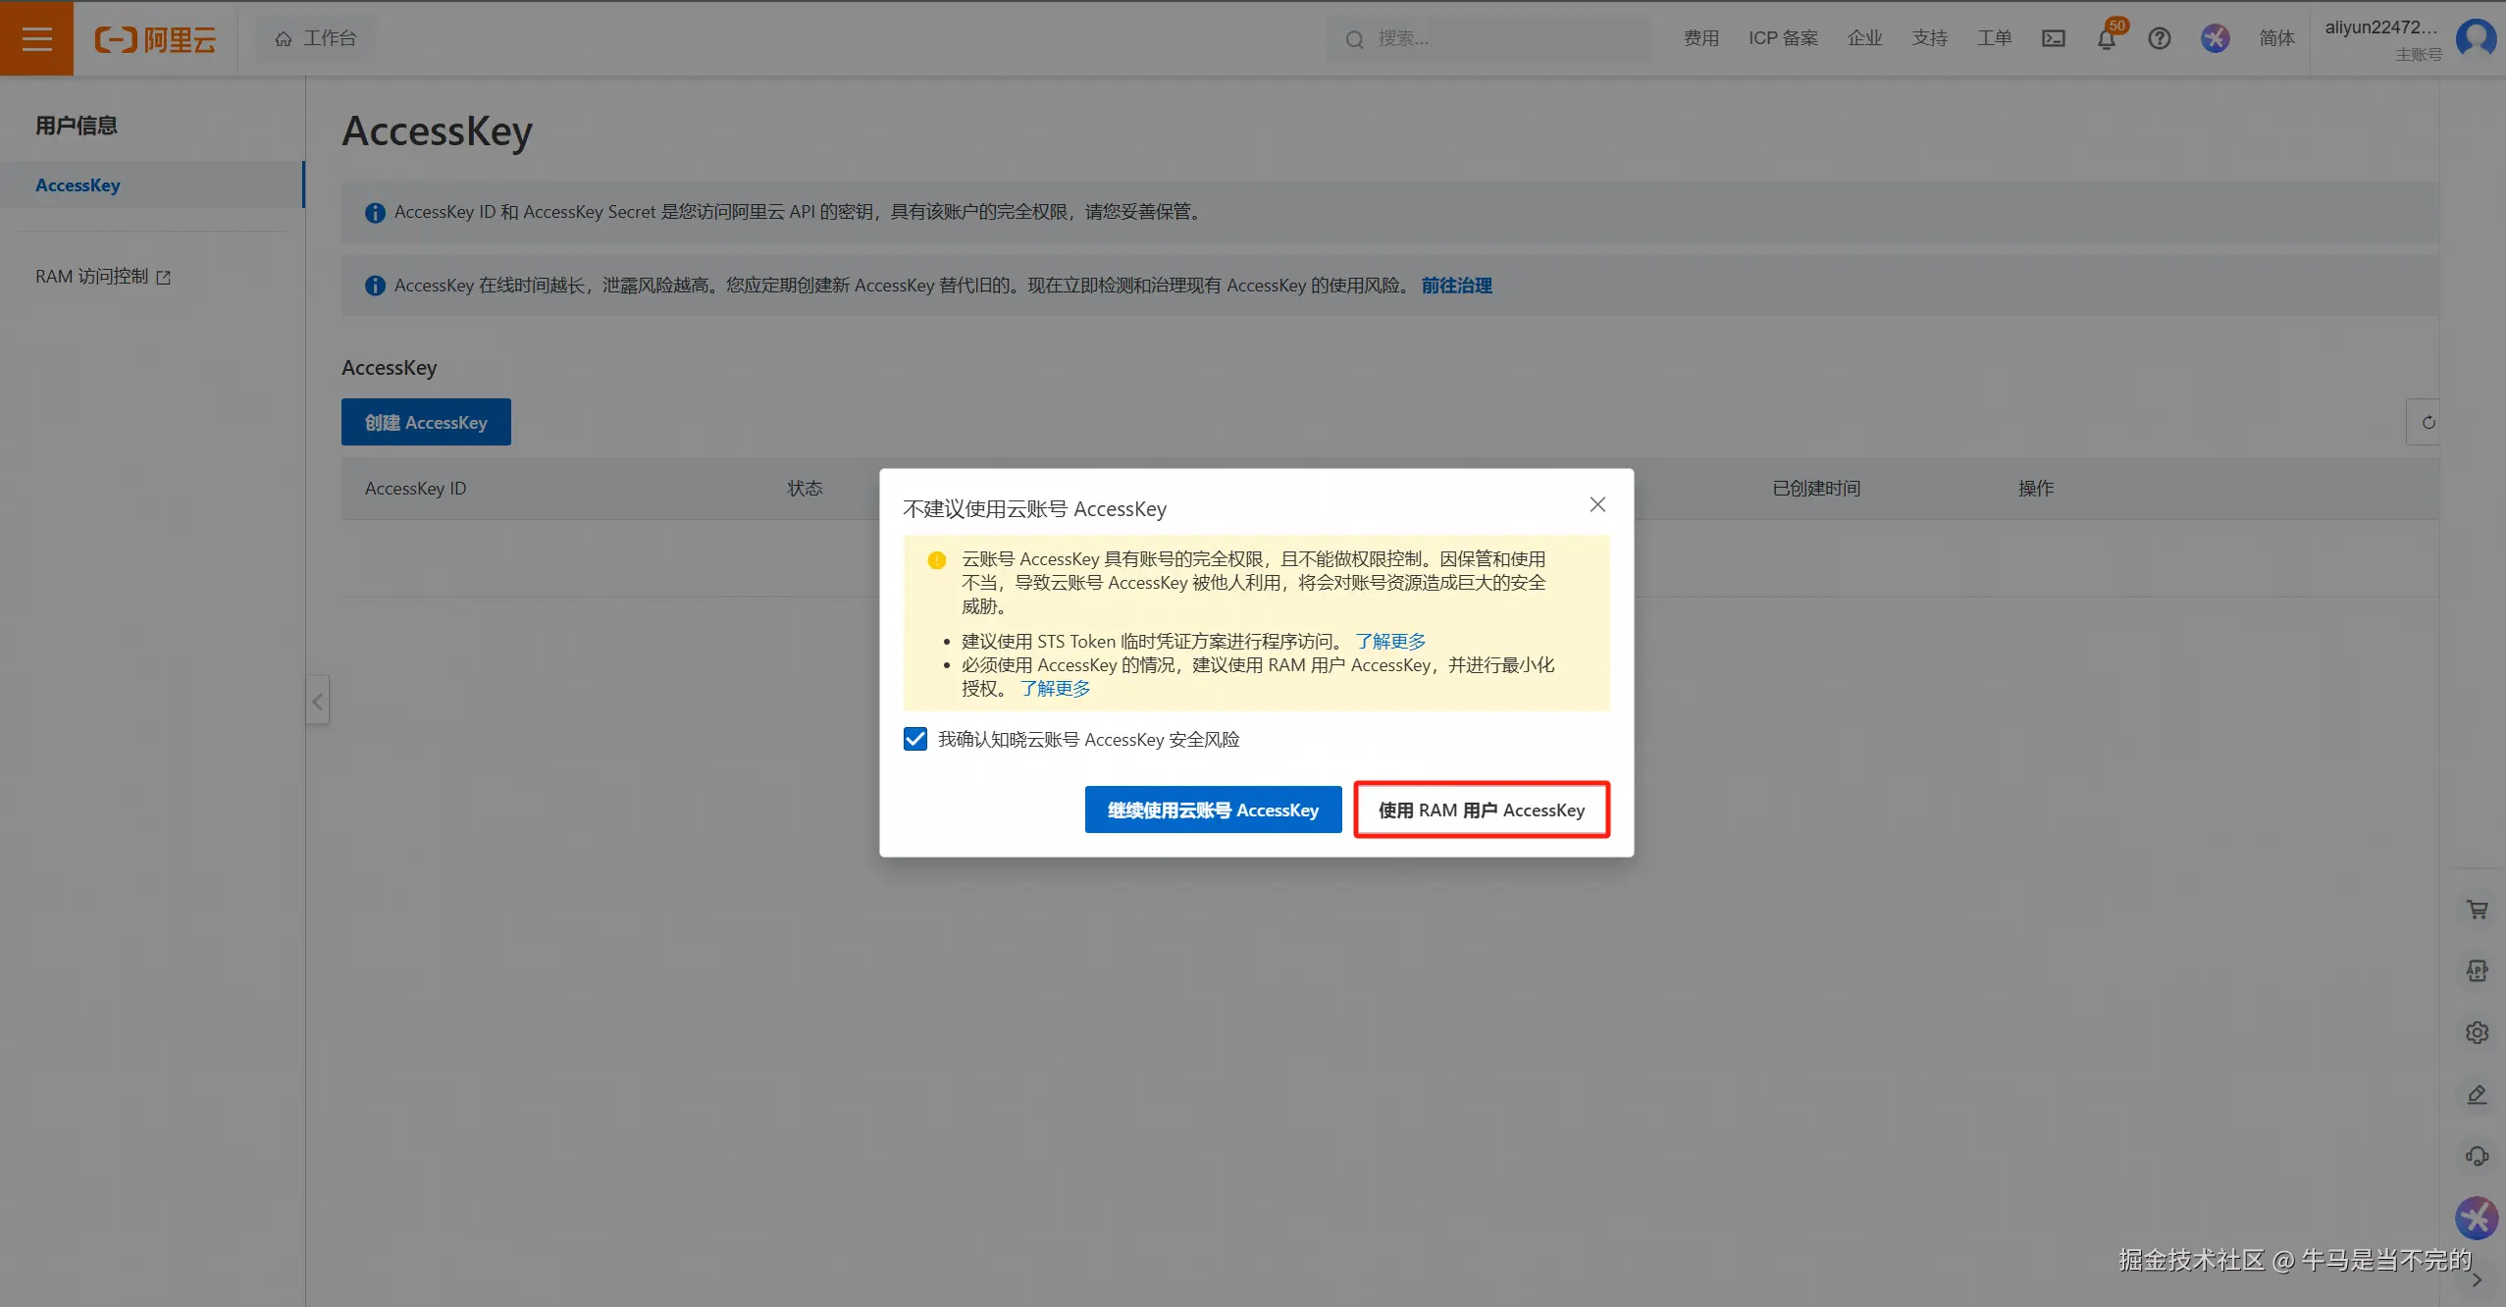Click the Cloud Shell terminal icon

(x=2054, y=38)
